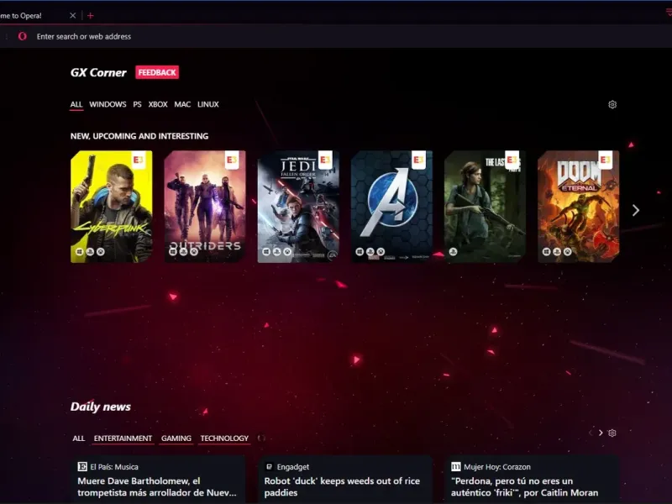Image resolution: width=672 pixels, height=504 pixels.
Task: Go to previous Daily news page arrow
Action: click(591, 433)
